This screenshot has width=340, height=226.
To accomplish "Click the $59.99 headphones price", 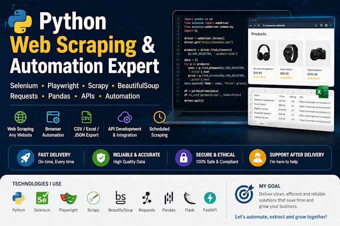I will 257,73.
